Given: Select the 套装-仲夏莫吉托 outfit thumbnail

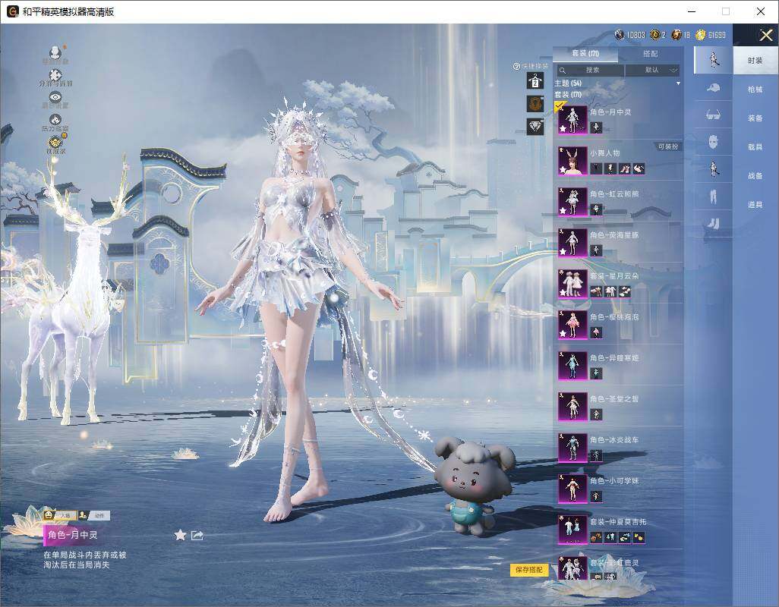Looking at the screenshot, I should tap(572, 530).
